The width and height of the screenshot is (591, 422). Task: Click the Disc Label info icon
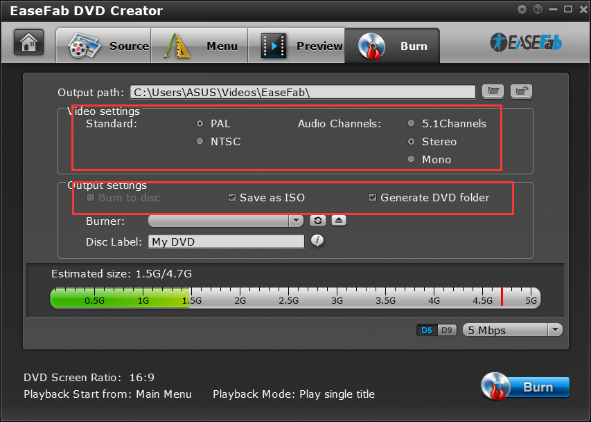[317, 241]
